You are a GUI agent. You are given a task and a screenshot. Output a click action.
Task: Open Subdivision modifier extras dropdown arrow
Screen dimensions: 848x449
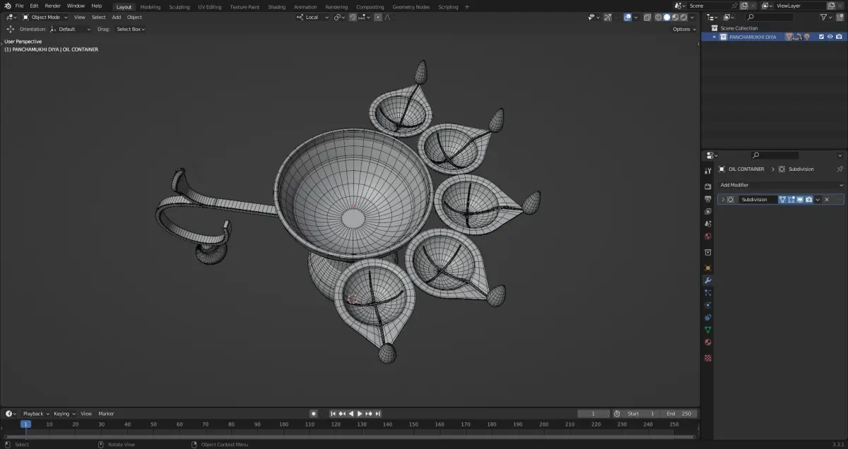(x=818, y=199)
